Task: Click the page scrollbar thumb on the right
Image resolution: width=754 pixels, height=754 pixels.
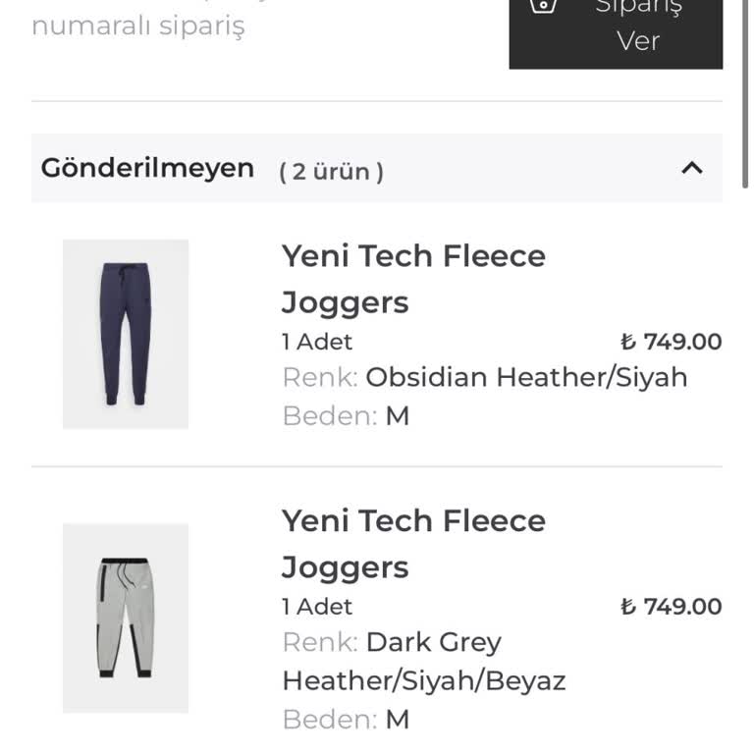Action: point(745,94)
